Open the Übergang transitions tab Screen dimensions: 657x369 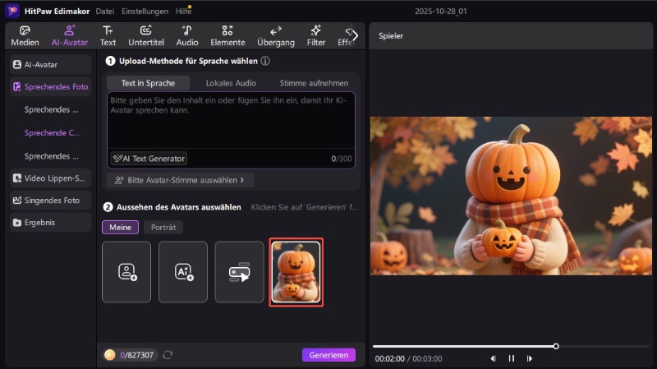pyautogui.click(x=276, y=35)
